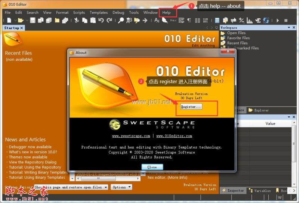Open the Edit menu
This screenshot has height=203, width=299.
[18, 13]
